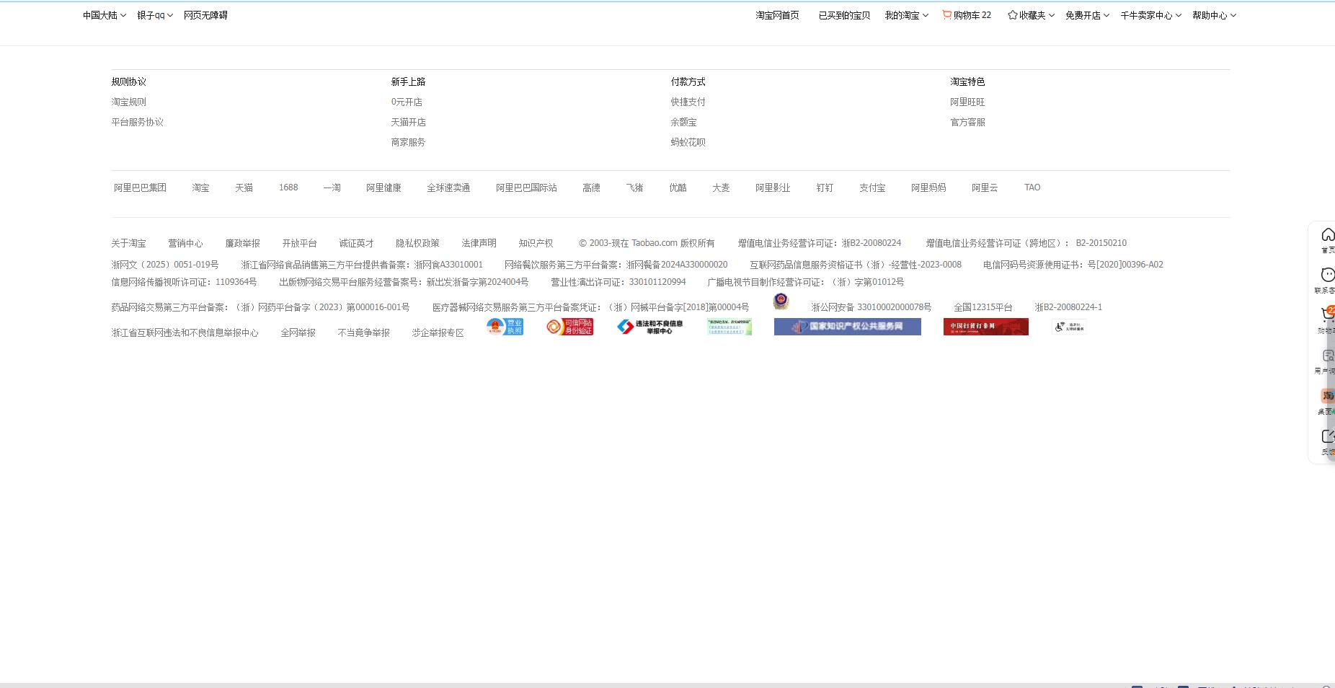This screenshot has width=1335, height=688.
Task: Click the home icon in right sidebar
Action: click(1328, 235)
